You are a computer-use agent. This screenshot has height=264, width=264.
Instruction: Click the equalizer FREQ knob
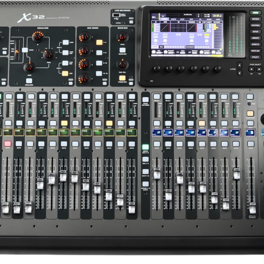click(49, 55)
